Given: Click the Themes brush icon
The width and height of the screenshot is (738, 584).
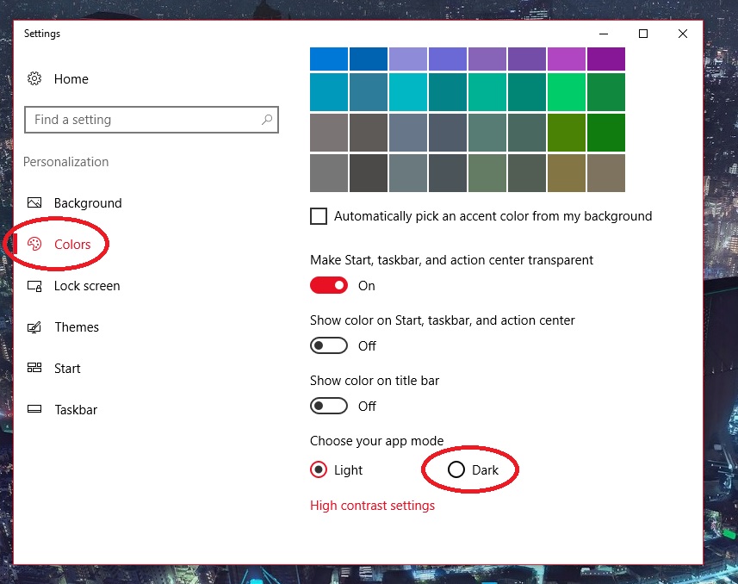Looking at the screenshot, I should click(34, 326).
